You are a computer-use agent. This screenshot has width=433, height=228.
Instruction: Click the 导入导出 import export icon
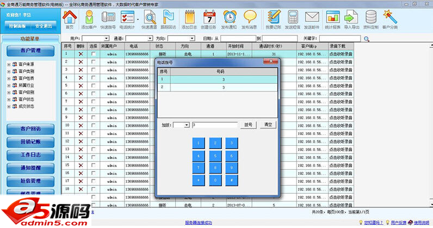351,17
